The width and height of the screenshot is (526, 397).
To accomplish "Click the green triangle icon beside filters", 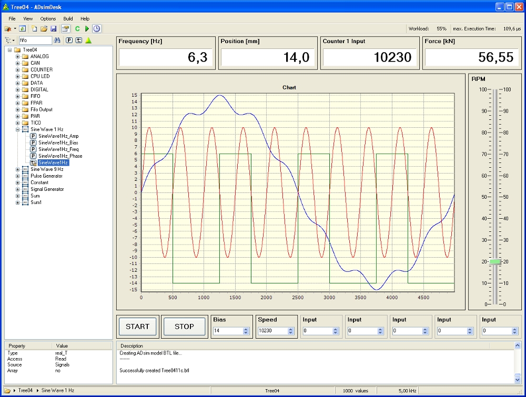I will (88, 40).
